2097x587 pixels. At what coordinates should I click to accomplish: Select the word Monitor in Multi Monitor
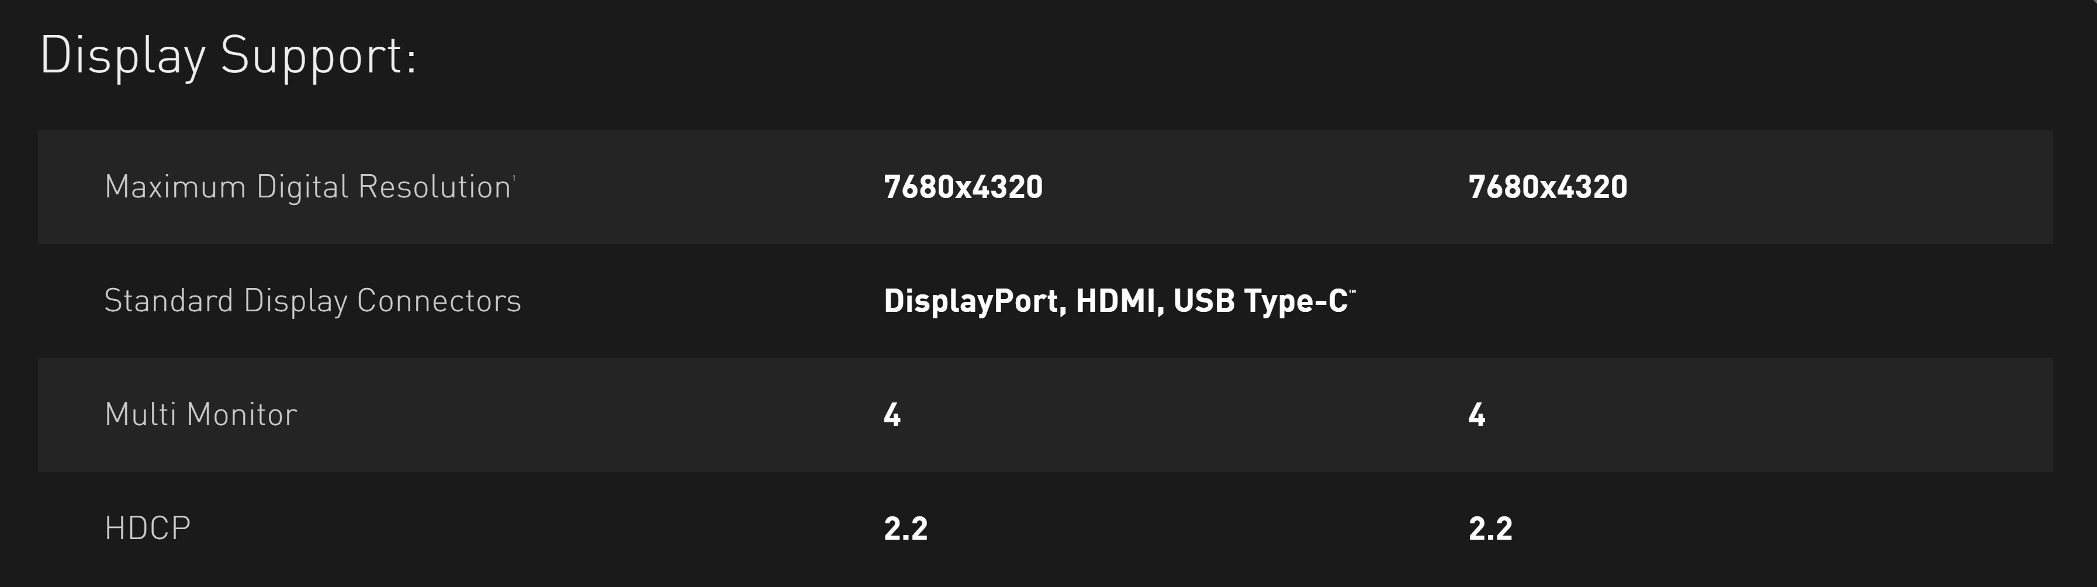pyautogui.click(x=242, y=415)
